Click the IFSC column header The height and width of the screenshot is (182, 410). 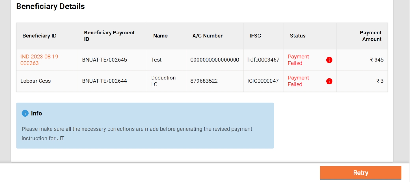pos(255,36)
